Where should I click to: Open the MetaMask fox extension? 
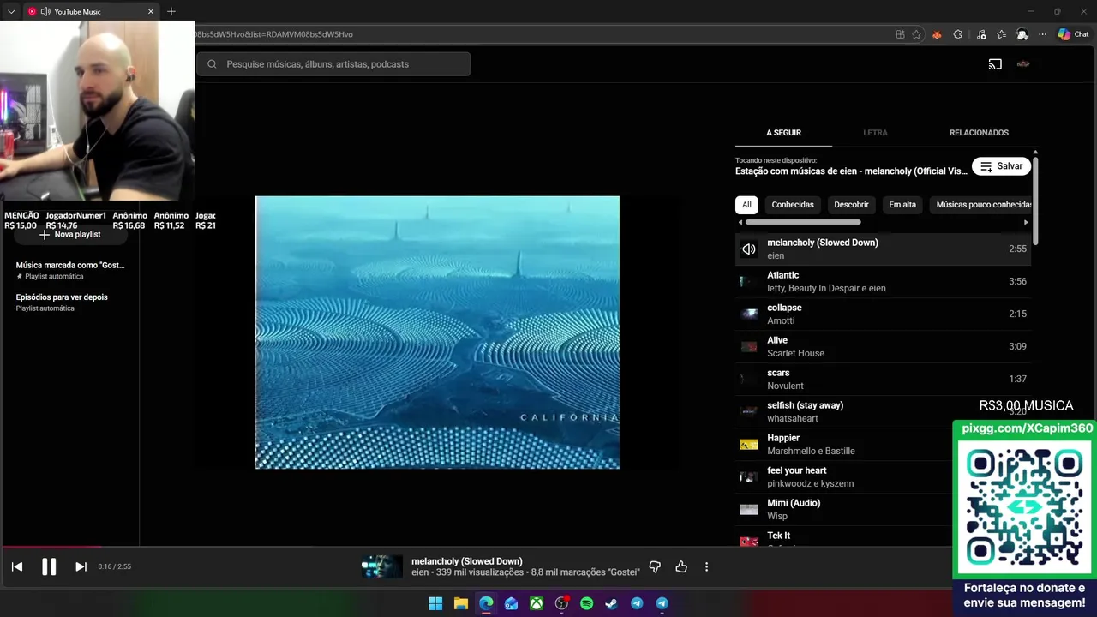[x=937, y=34]
